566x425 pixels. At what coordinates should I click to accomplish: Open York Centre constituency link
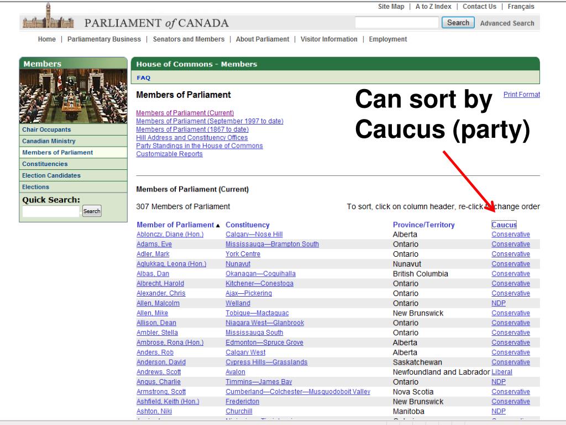[x=243, y=254]
